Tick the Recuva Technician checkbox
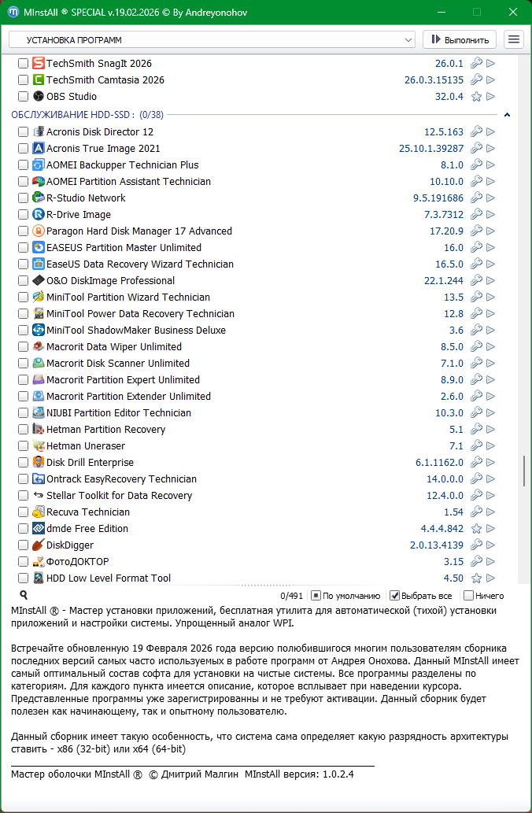 click(x=23, y=512)
